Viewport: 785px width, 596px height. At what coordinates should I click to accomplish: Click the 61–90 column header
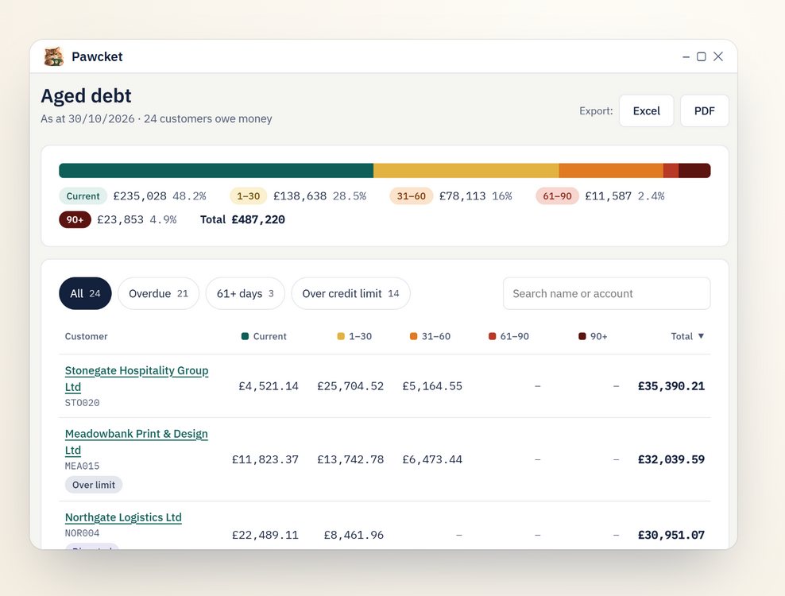tap(509, 337)
